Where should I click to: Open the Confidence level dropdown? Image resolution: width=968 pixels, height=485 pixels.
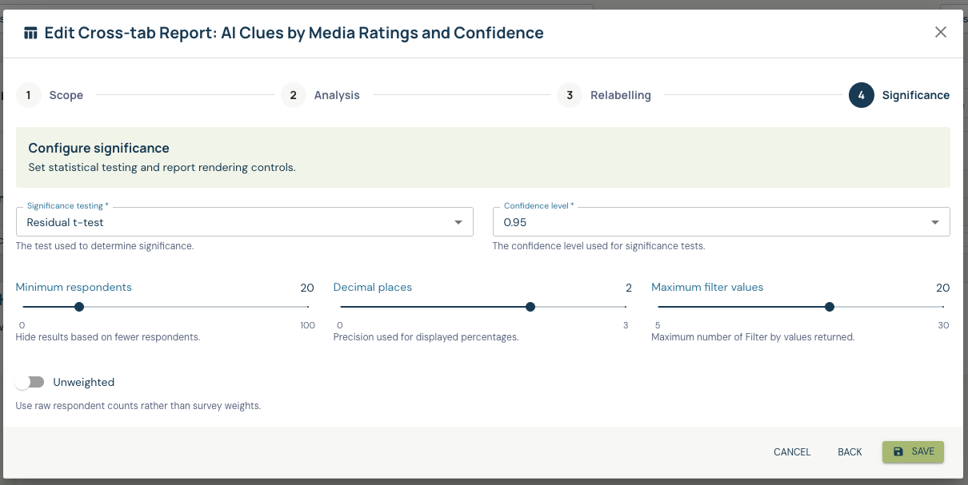point(722,222)
